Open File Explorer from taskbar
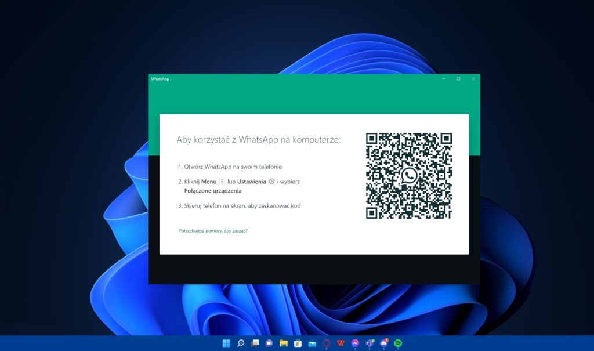594x351 pixels. 283,343
